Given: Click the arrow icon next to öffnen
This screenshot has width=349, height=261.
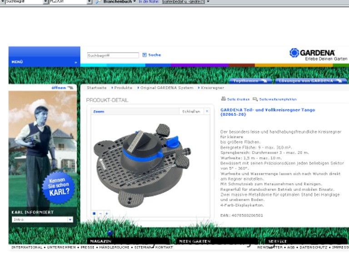Looking at the screenshot, I should (x=70, y=87).
